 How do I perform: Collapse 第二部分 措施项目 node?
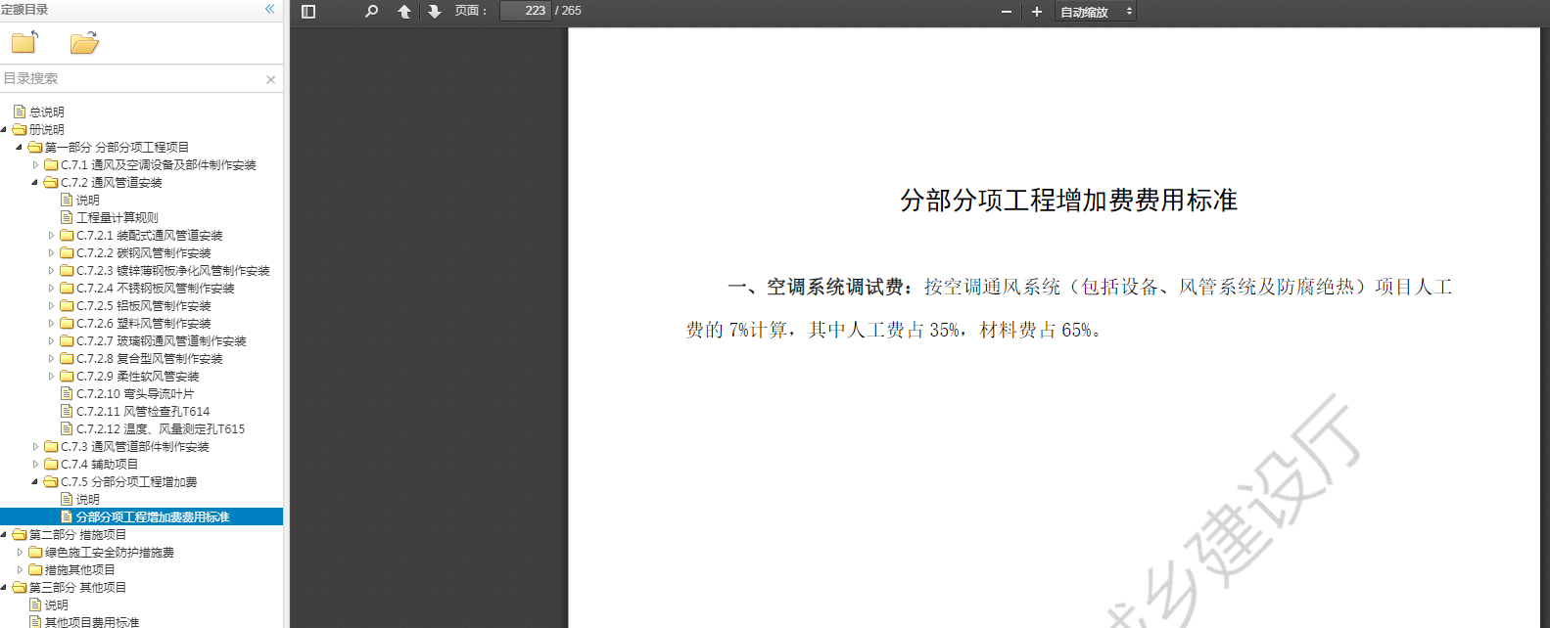[x=4, y=534]
